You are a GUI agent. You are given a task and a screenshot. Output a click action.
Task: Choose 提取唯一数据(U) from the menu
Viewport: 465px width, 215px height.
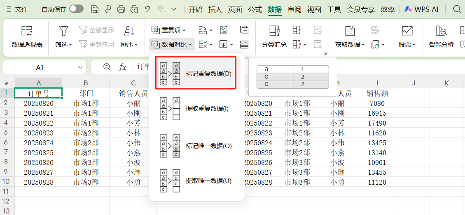[196, 181]
